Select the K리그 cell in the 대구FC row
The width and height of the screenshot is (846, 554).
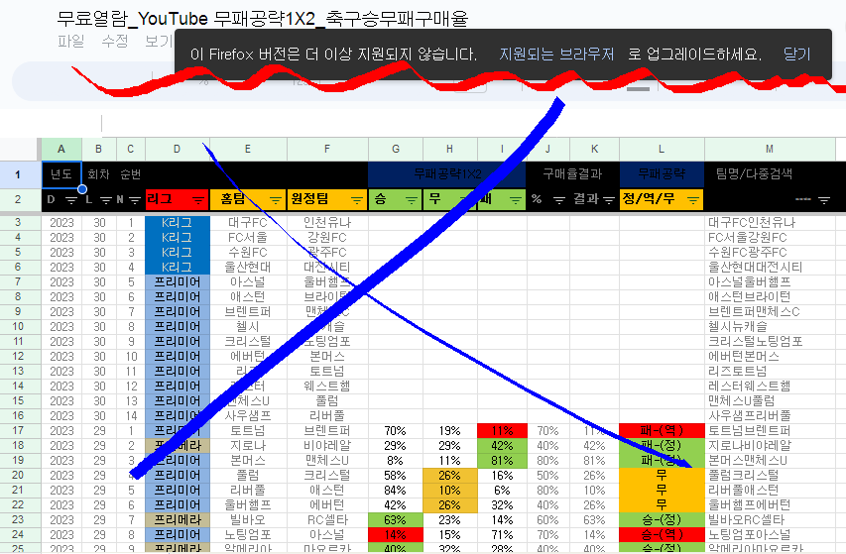coord(177,223)
